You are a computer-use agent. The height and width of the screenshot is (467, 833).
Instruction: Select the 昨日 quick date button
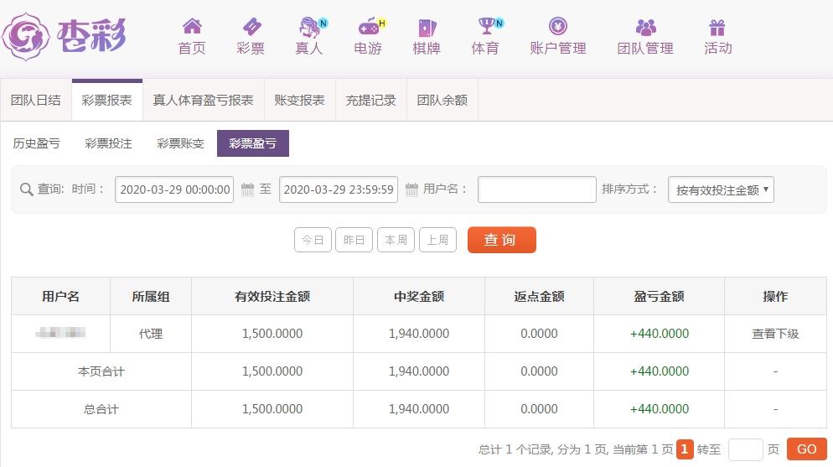(x=354, y=240)
